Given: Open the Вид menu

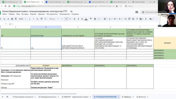Looking at the screenshot, I should point(18,14).
